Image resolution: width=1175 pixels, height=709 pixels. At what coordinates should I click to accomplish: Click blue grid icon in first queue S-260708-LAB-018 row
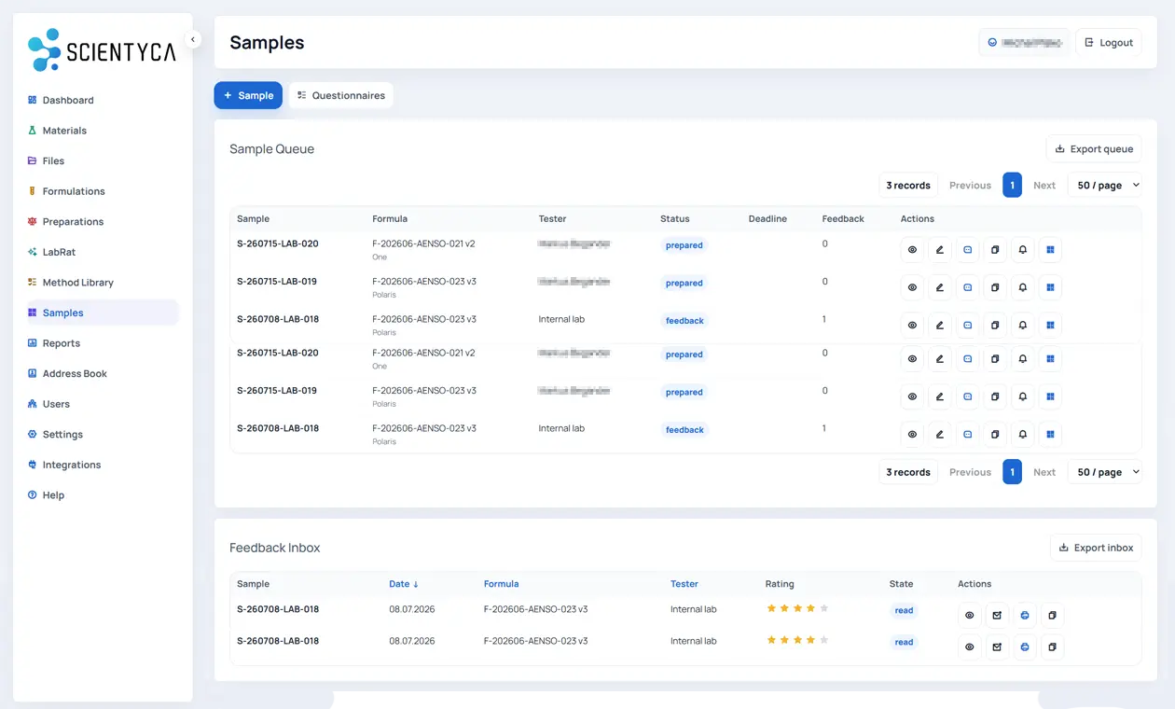(x=1050, y=326)
